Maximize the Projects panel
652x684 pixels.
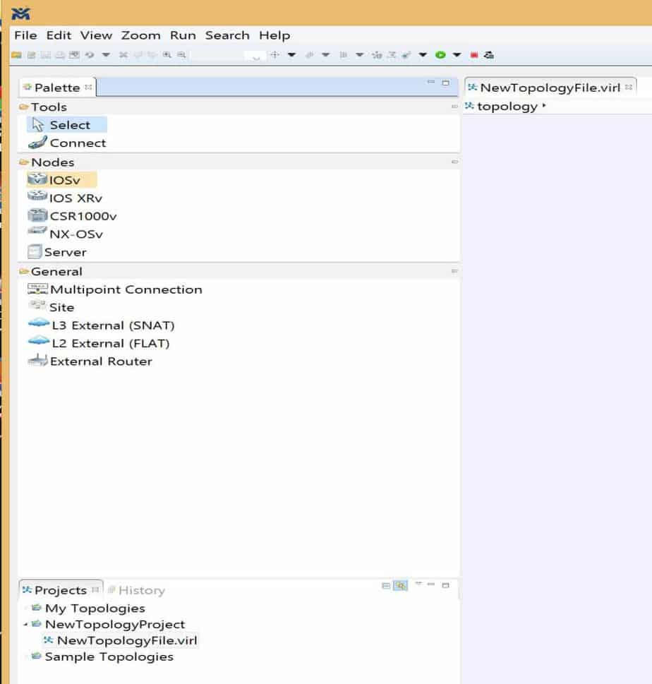445,585
